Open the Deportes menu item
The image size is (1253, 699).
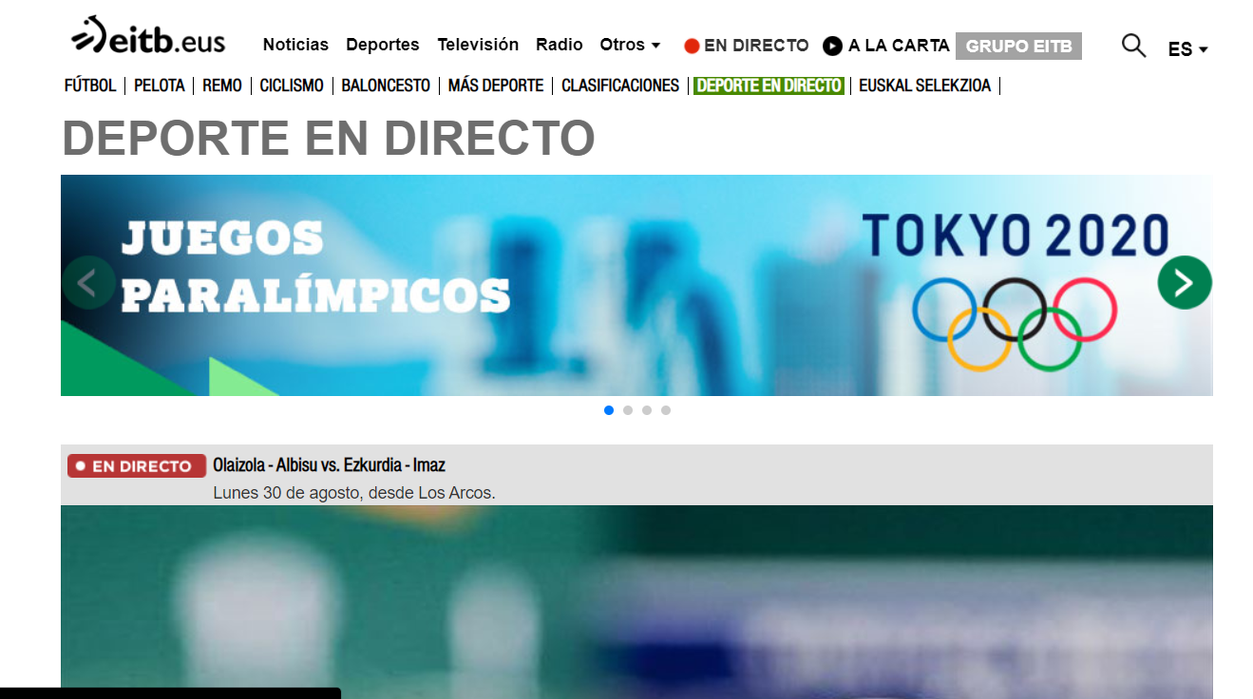(x=382, y=45)
